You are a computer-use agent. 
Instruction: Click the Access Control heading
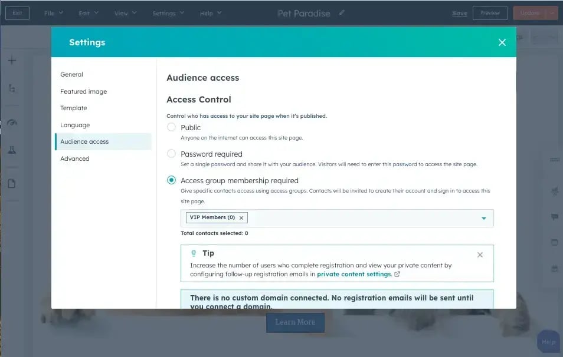pyautogui.click(x=199, y=100)
